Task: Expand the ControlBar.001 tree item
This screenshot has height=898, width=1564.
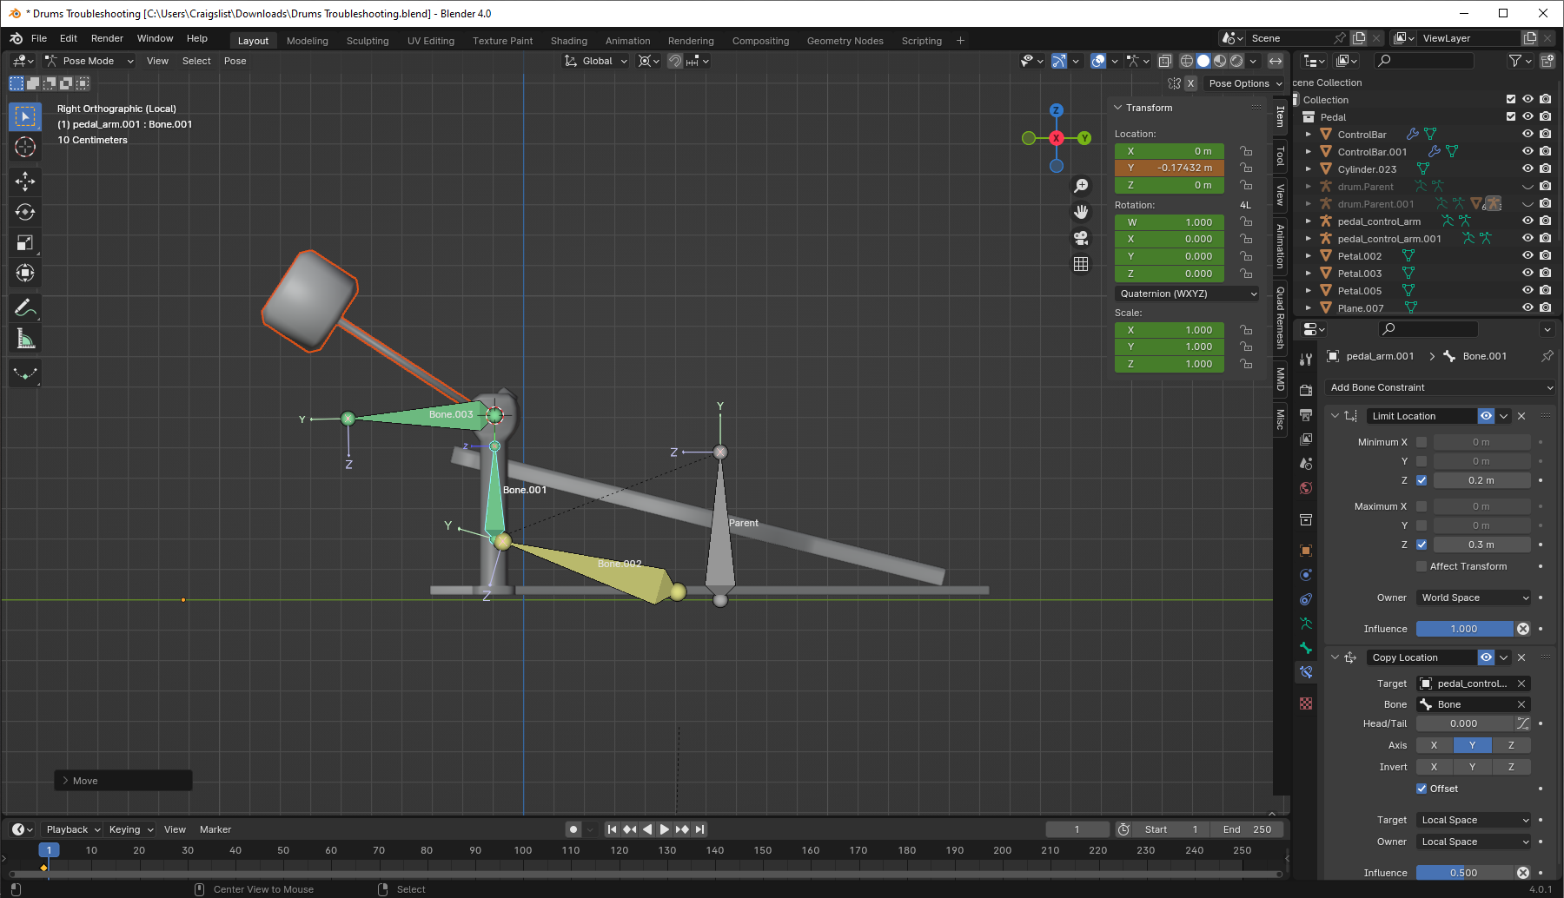Action: click(1309, 151)
